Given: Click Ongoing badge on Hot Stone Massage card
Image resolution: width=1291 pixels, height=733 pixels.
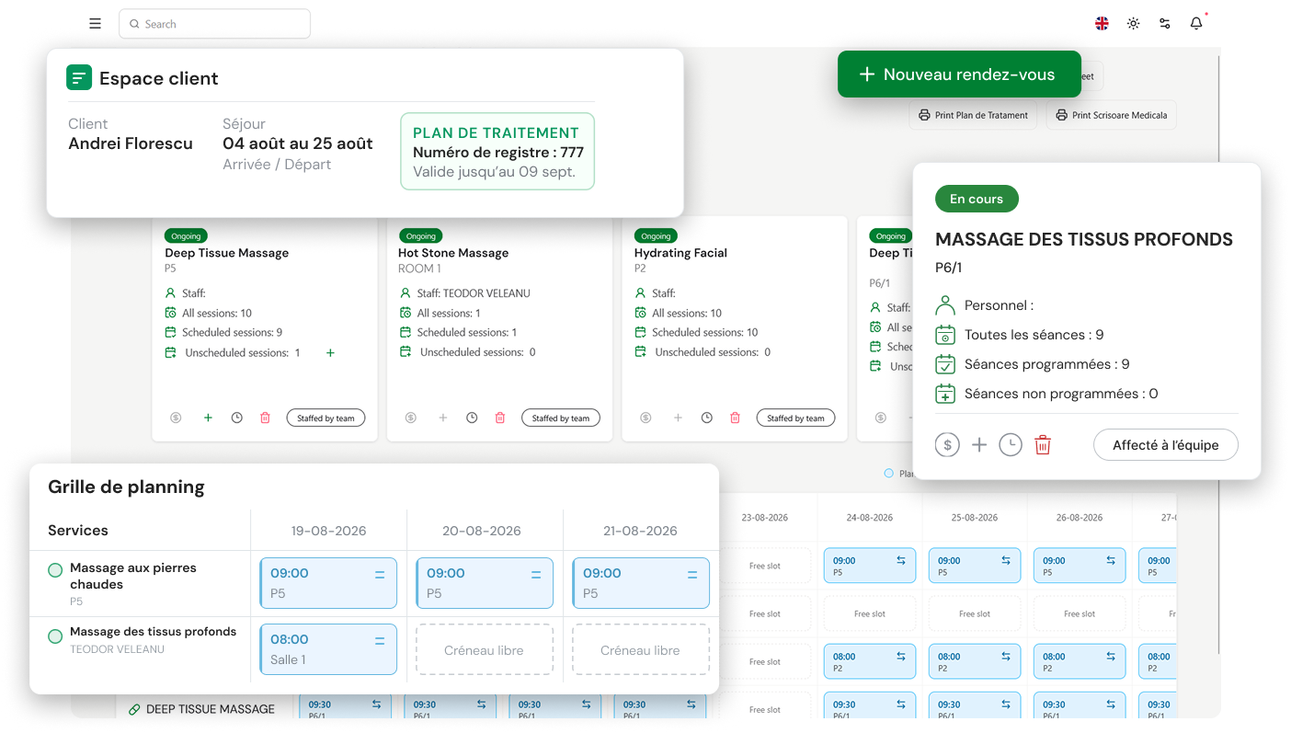Looking at the screenshot, I should pyautogui.click(x=420, y=235).
